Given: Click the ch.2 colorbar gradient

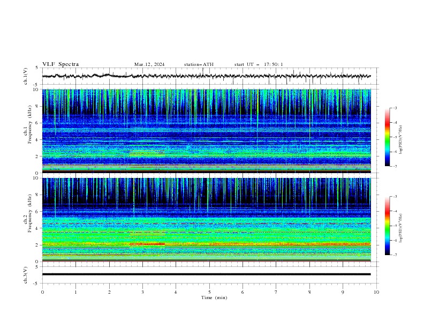Looking at the screenshot, I should coord(387,226).
